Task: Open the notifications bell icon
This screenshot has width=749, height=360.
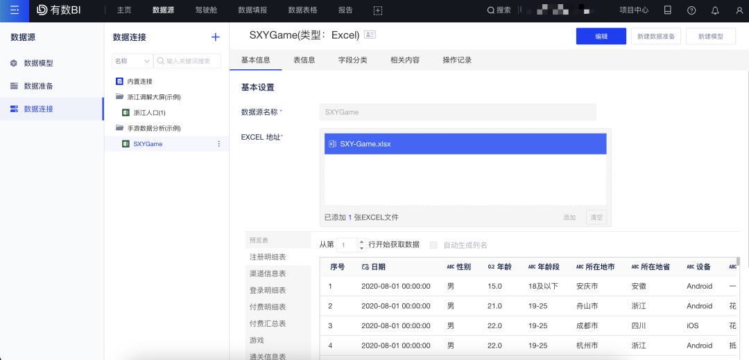Action: pyautogui.click(x=715, y=10)
